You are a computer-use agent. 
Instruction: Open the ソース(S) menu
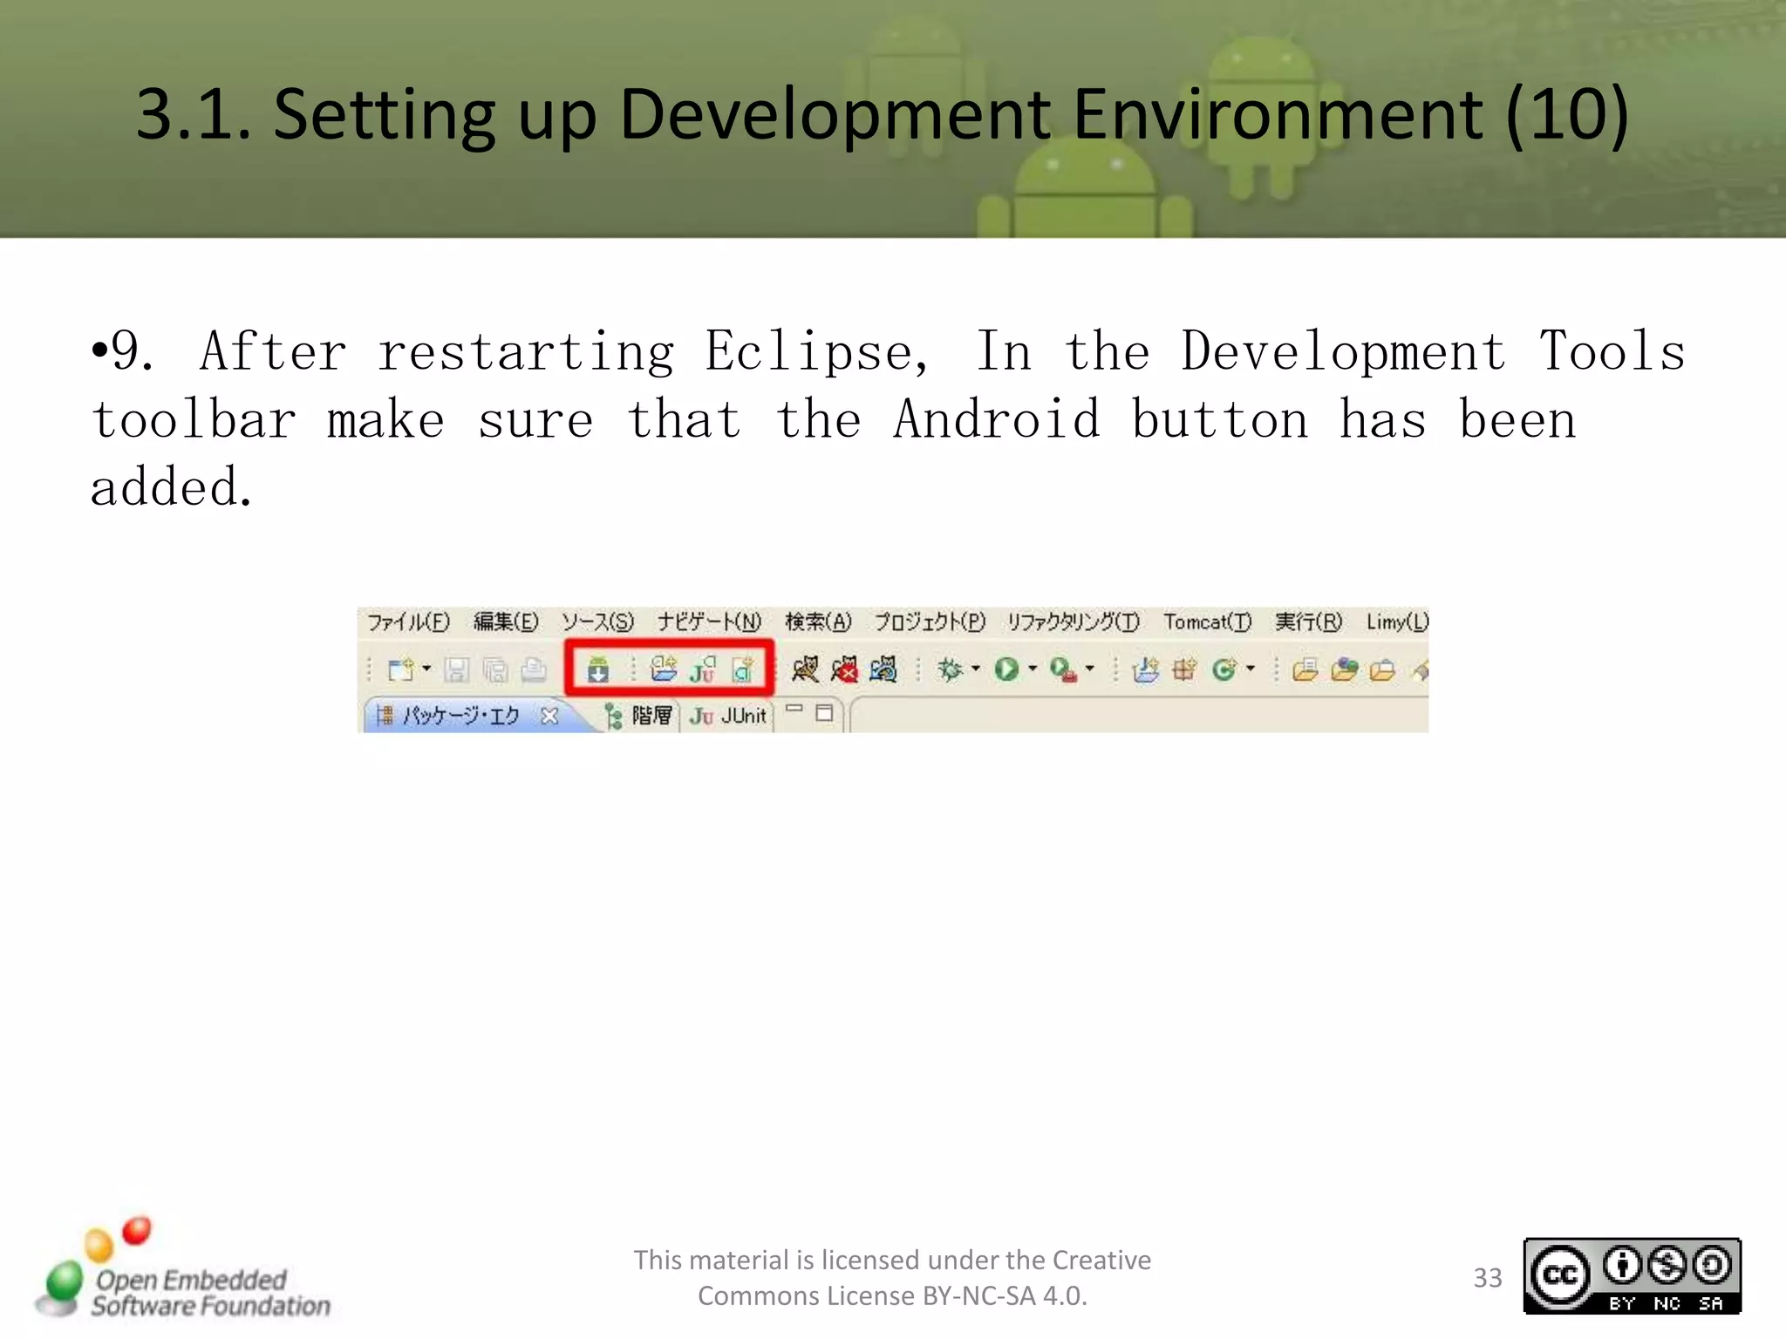[x=597, y=622]
